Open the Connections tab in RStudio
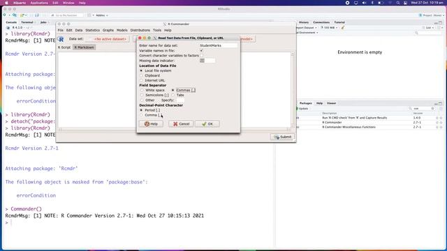The image size is (447, 251). [321, 22]
